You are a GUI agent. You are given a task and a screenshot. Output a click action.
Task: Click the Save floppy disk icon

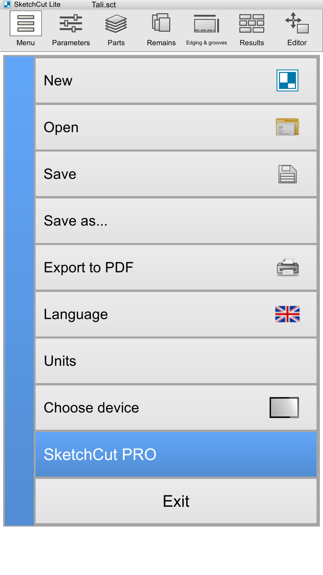[x=287, y=174]
